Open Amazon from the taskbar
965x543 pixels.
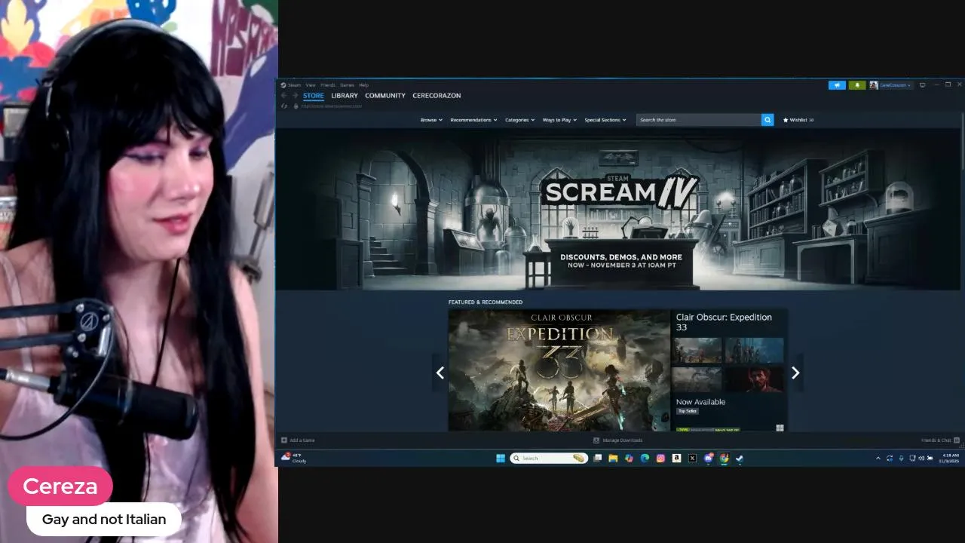tap(676, 458)
